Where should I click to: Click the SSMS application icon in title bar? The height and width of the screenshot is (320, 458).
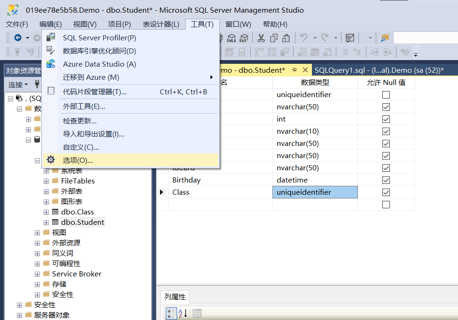[x=13, y=10]
